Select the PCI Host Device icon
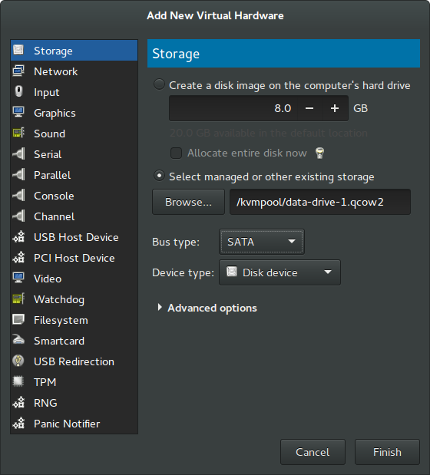Viewport: 430px width, 475px height. [x=18, y=258]
